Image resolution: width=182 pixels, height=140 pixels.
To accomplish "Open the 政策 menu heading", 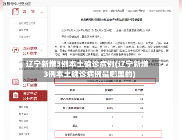I will [29, 12].
